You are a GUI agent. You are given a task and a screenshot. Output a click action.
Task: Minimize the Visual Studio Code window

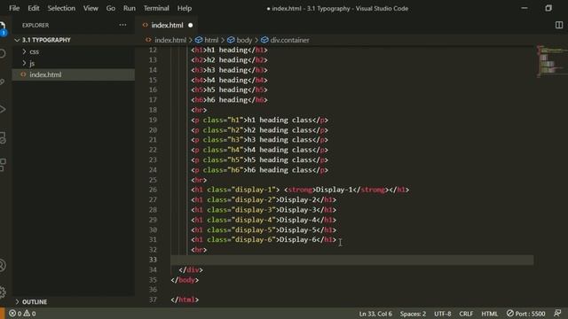coord(525,8)
